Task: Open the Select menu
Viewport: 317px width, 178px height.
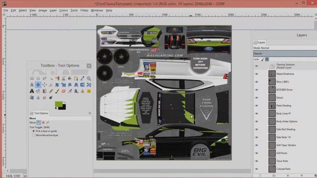Action: coord(23,10)
